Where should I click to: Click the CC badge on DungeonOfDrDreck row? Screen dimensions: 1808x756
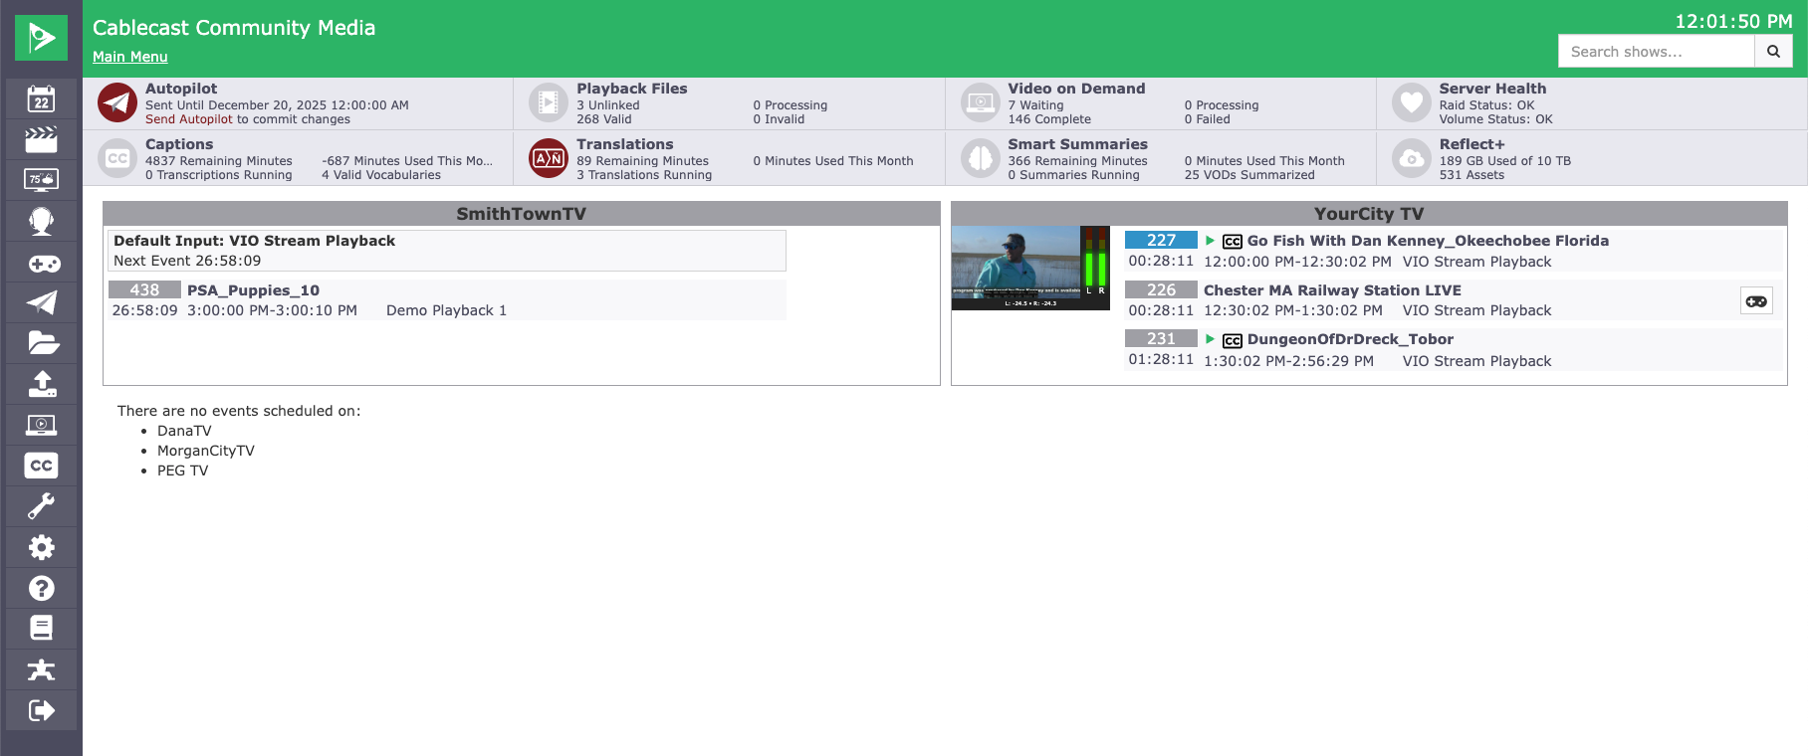click(1232, 340)
